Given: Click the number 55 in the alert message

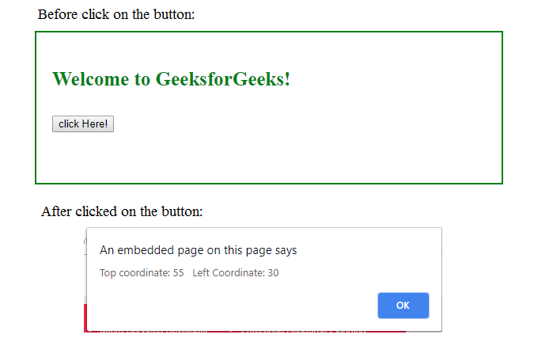Looking at the screenshot, I should pos(178,273).
